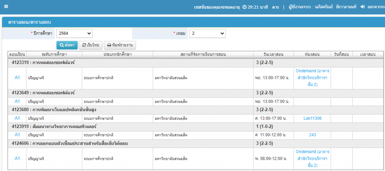This screenshot has width=385, height=171.
Task: Open section A1 of course 4124606
Action: [x=17, y=158]
